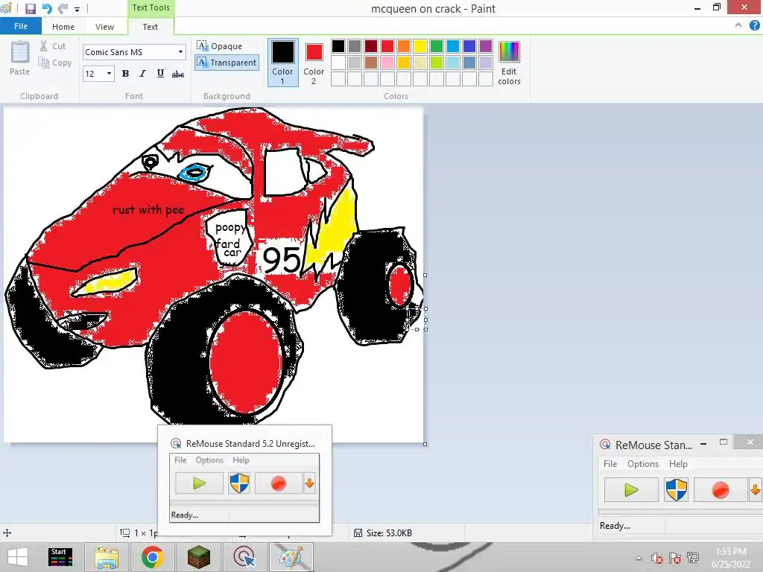Viewport: 763px width, 572px height.
Task: Toggle Underline formatting
Action: click(160, 74)
